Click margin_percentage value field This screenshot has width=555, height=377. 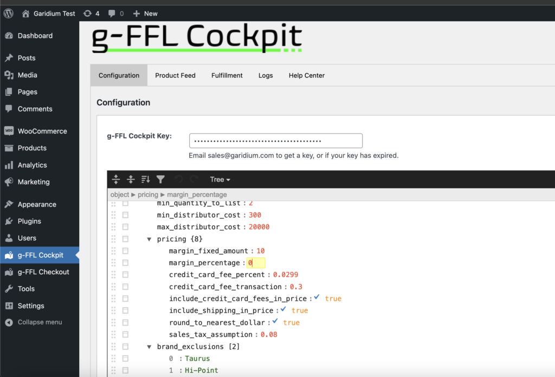pos(256,263)
